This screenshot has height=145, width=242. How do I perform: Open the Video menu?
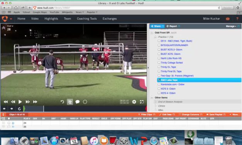[x=35, y=19]
